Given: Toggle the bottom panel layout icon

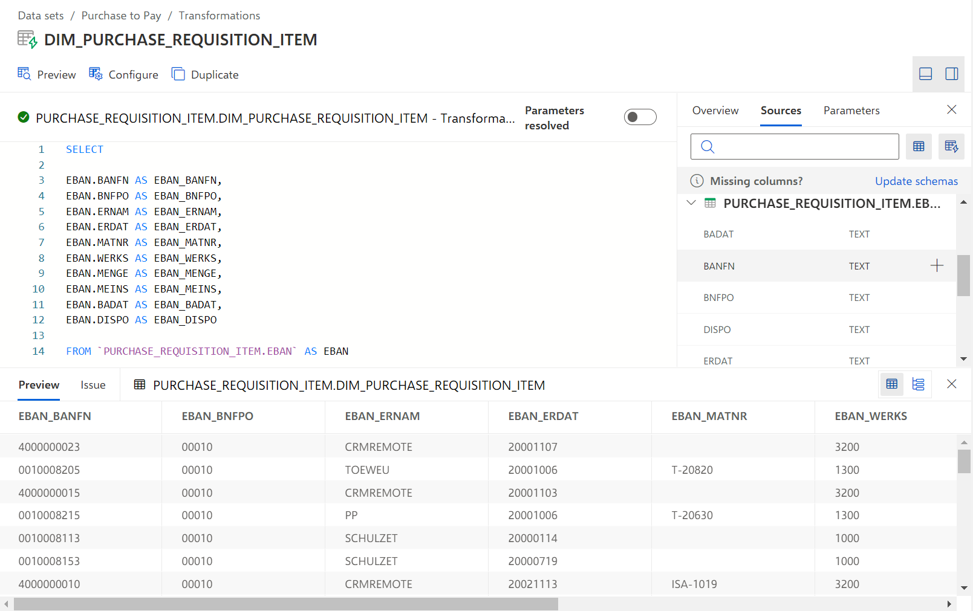Looking at the screenshot, I should point(925,74).
